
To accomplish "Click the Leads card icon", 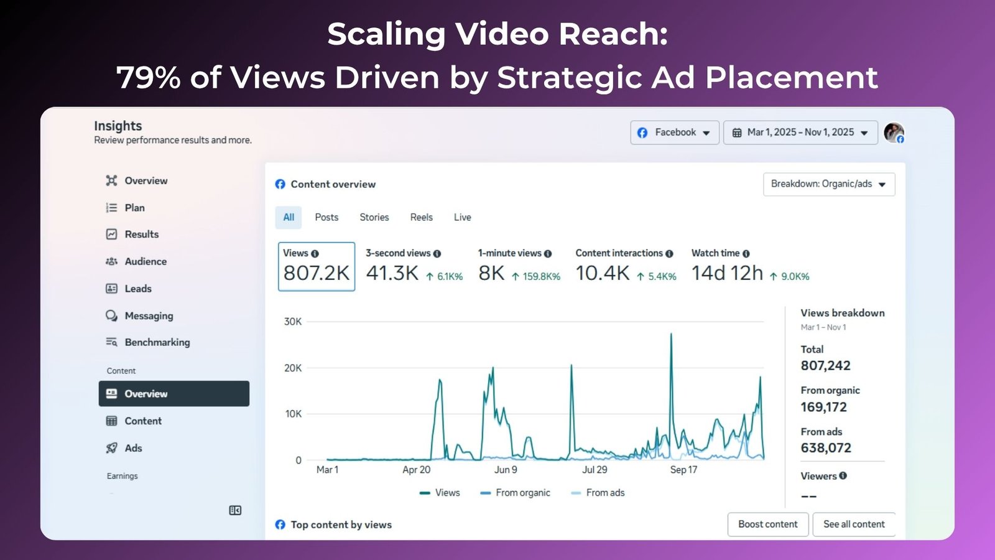I will click(111, 289).
